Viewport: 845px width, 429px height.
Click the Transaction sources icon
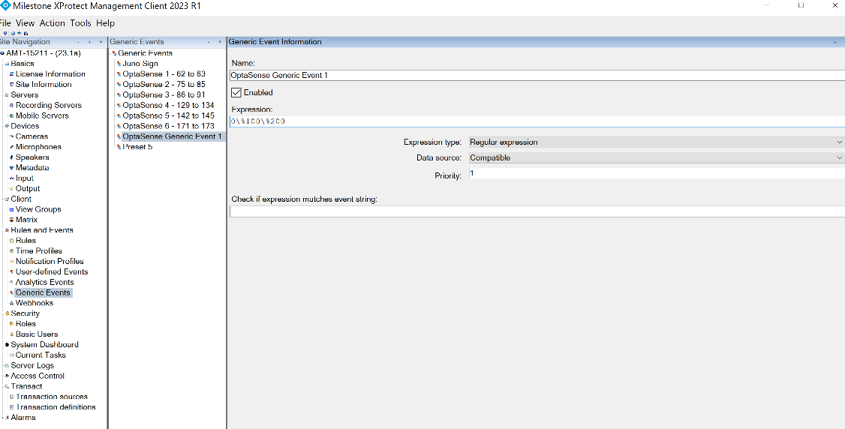point(11,397)
